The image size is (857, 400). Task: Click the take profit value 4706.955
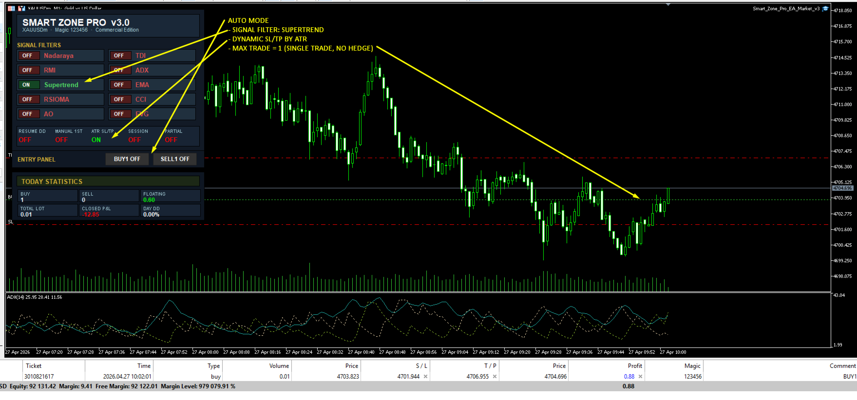tap(477, 377)
